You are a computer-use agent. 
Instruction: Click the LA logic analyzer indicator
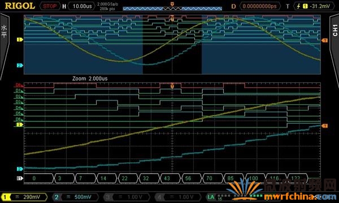211,197
